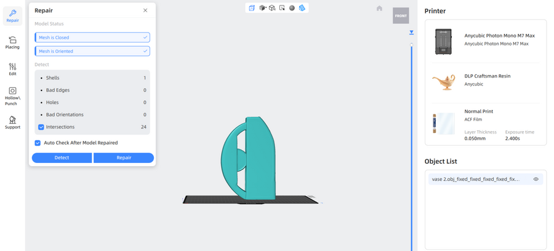The width and height of the screenshot is (554, 251).
Task: Click the DLP Craftsman Resin lamp thumbnail
Action: pyautogui.click(x=443, y=82)
